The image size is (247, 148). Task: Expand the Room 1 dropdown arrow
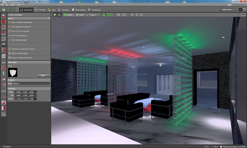point(98,15)
